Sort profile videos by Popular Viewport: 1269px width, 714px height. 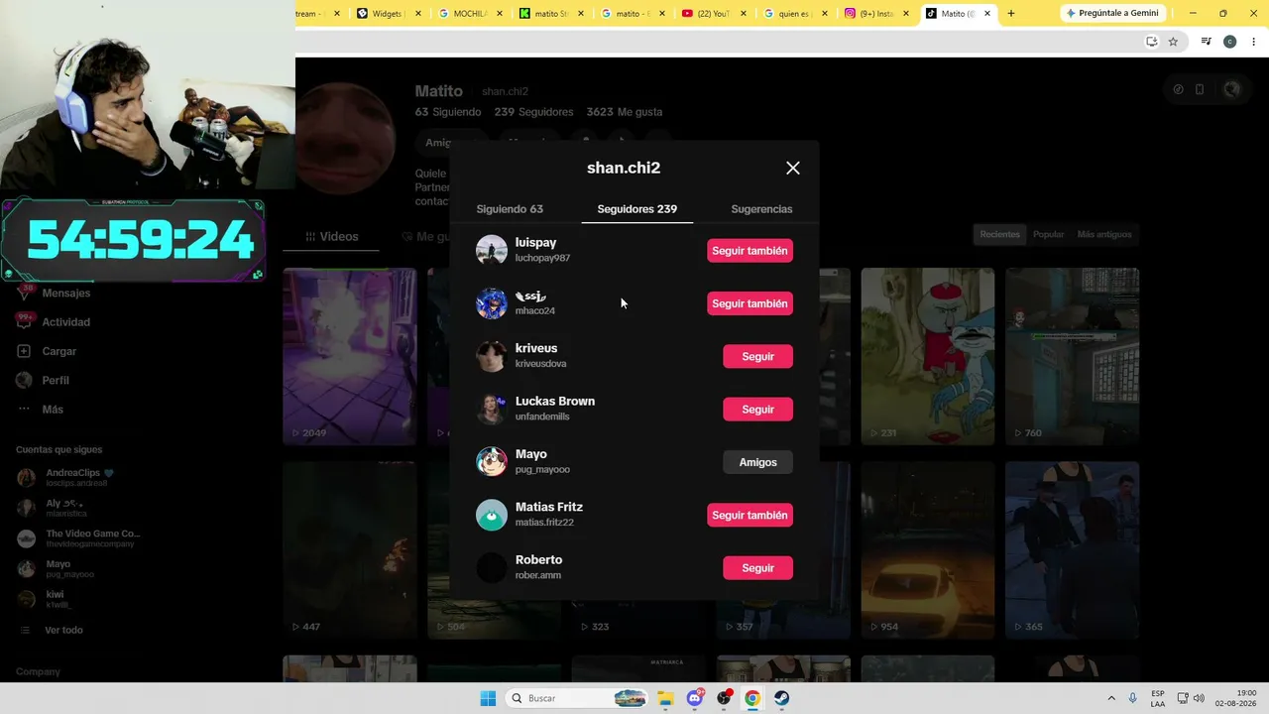[1048, 235]
